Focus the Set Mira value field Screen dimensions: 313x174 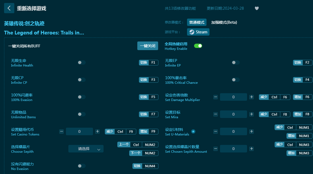pos(233,114)
